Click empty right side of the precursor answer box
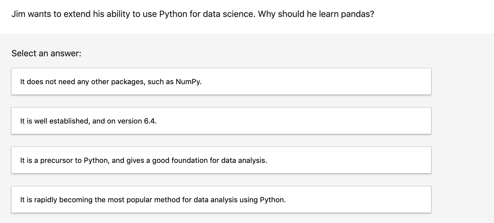The width and height of the screenshot is (494, 223). pyautogui.click(x=356, y=160)
